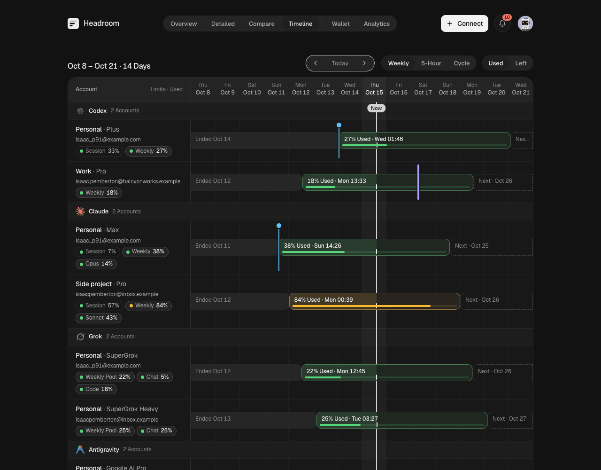The image size is (601, 470).
Task: Click the Mon Oct 19 column header
Action: (472, 89)
